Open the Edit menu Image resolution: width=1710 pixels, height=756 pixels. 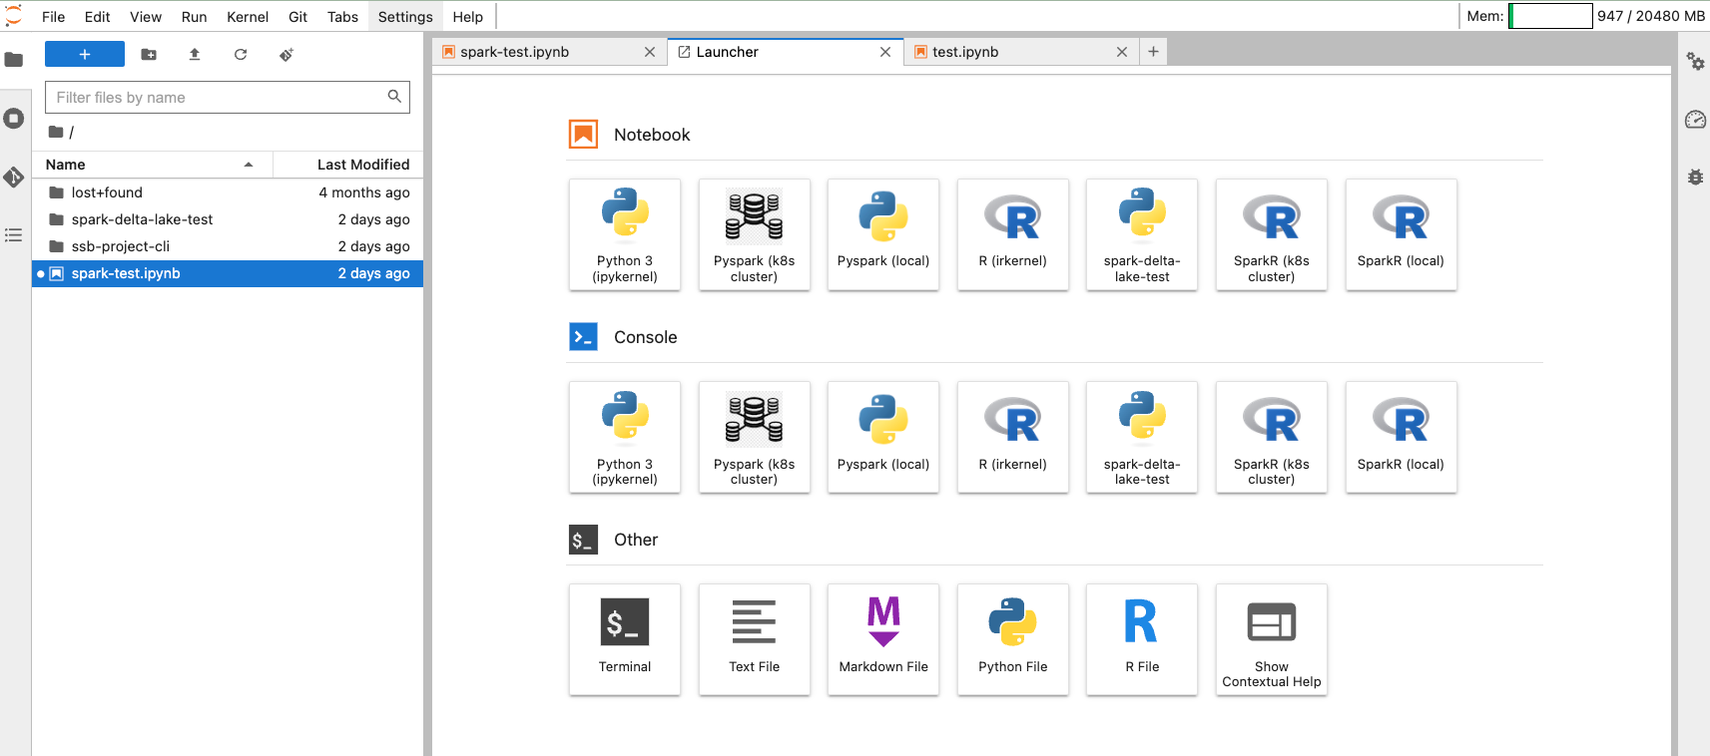click(x=98, y=17)
